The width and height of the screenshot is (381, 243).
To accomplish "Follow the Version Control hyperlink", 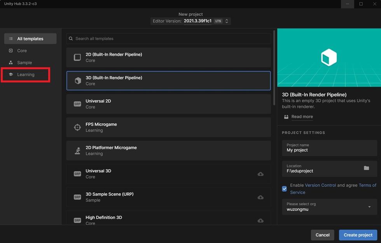I will click(x=320, y=185).
